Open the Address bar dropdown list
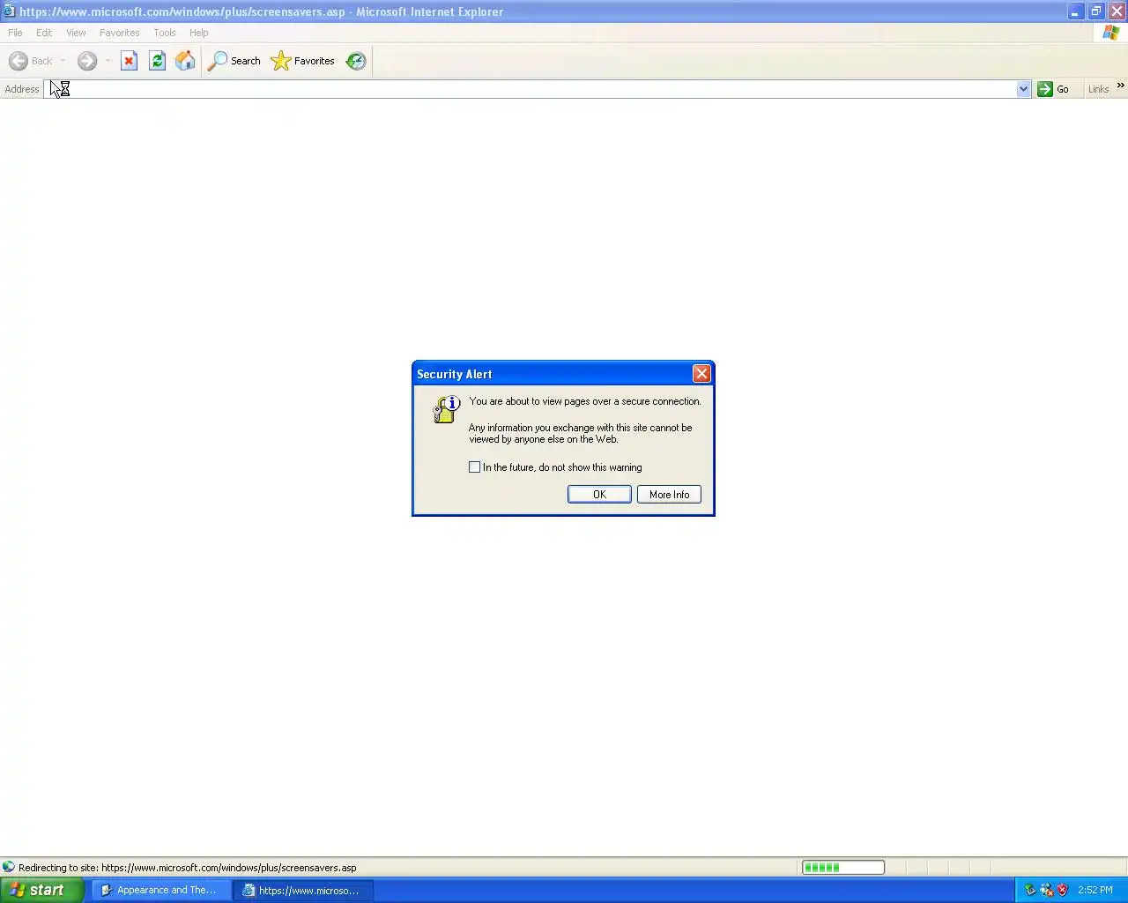 pyautogui.click(x=1023, y=89)
